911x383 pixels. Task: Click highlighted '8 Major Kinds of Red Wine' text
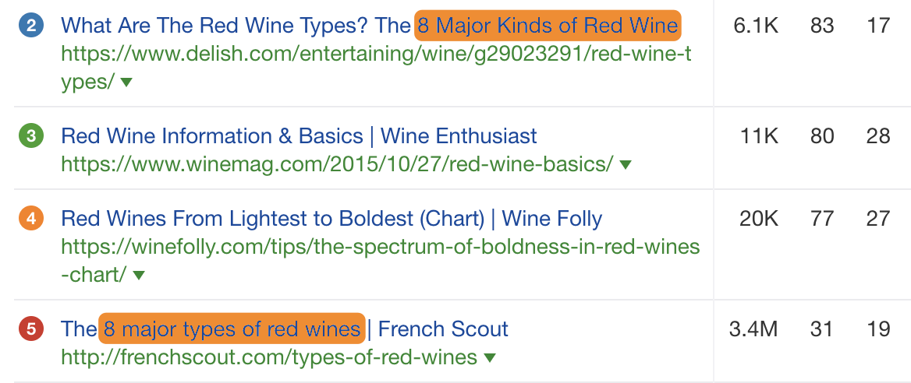(x=548, y=26)
